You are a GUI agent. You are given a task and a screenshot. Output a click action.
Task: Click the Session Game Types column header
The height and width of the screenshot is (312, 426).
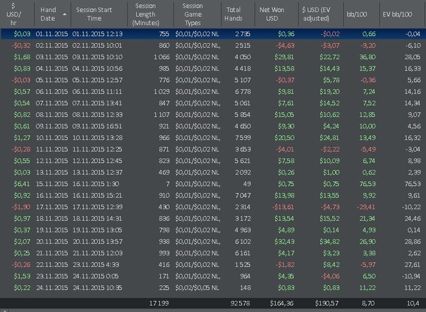click(192, 14)
